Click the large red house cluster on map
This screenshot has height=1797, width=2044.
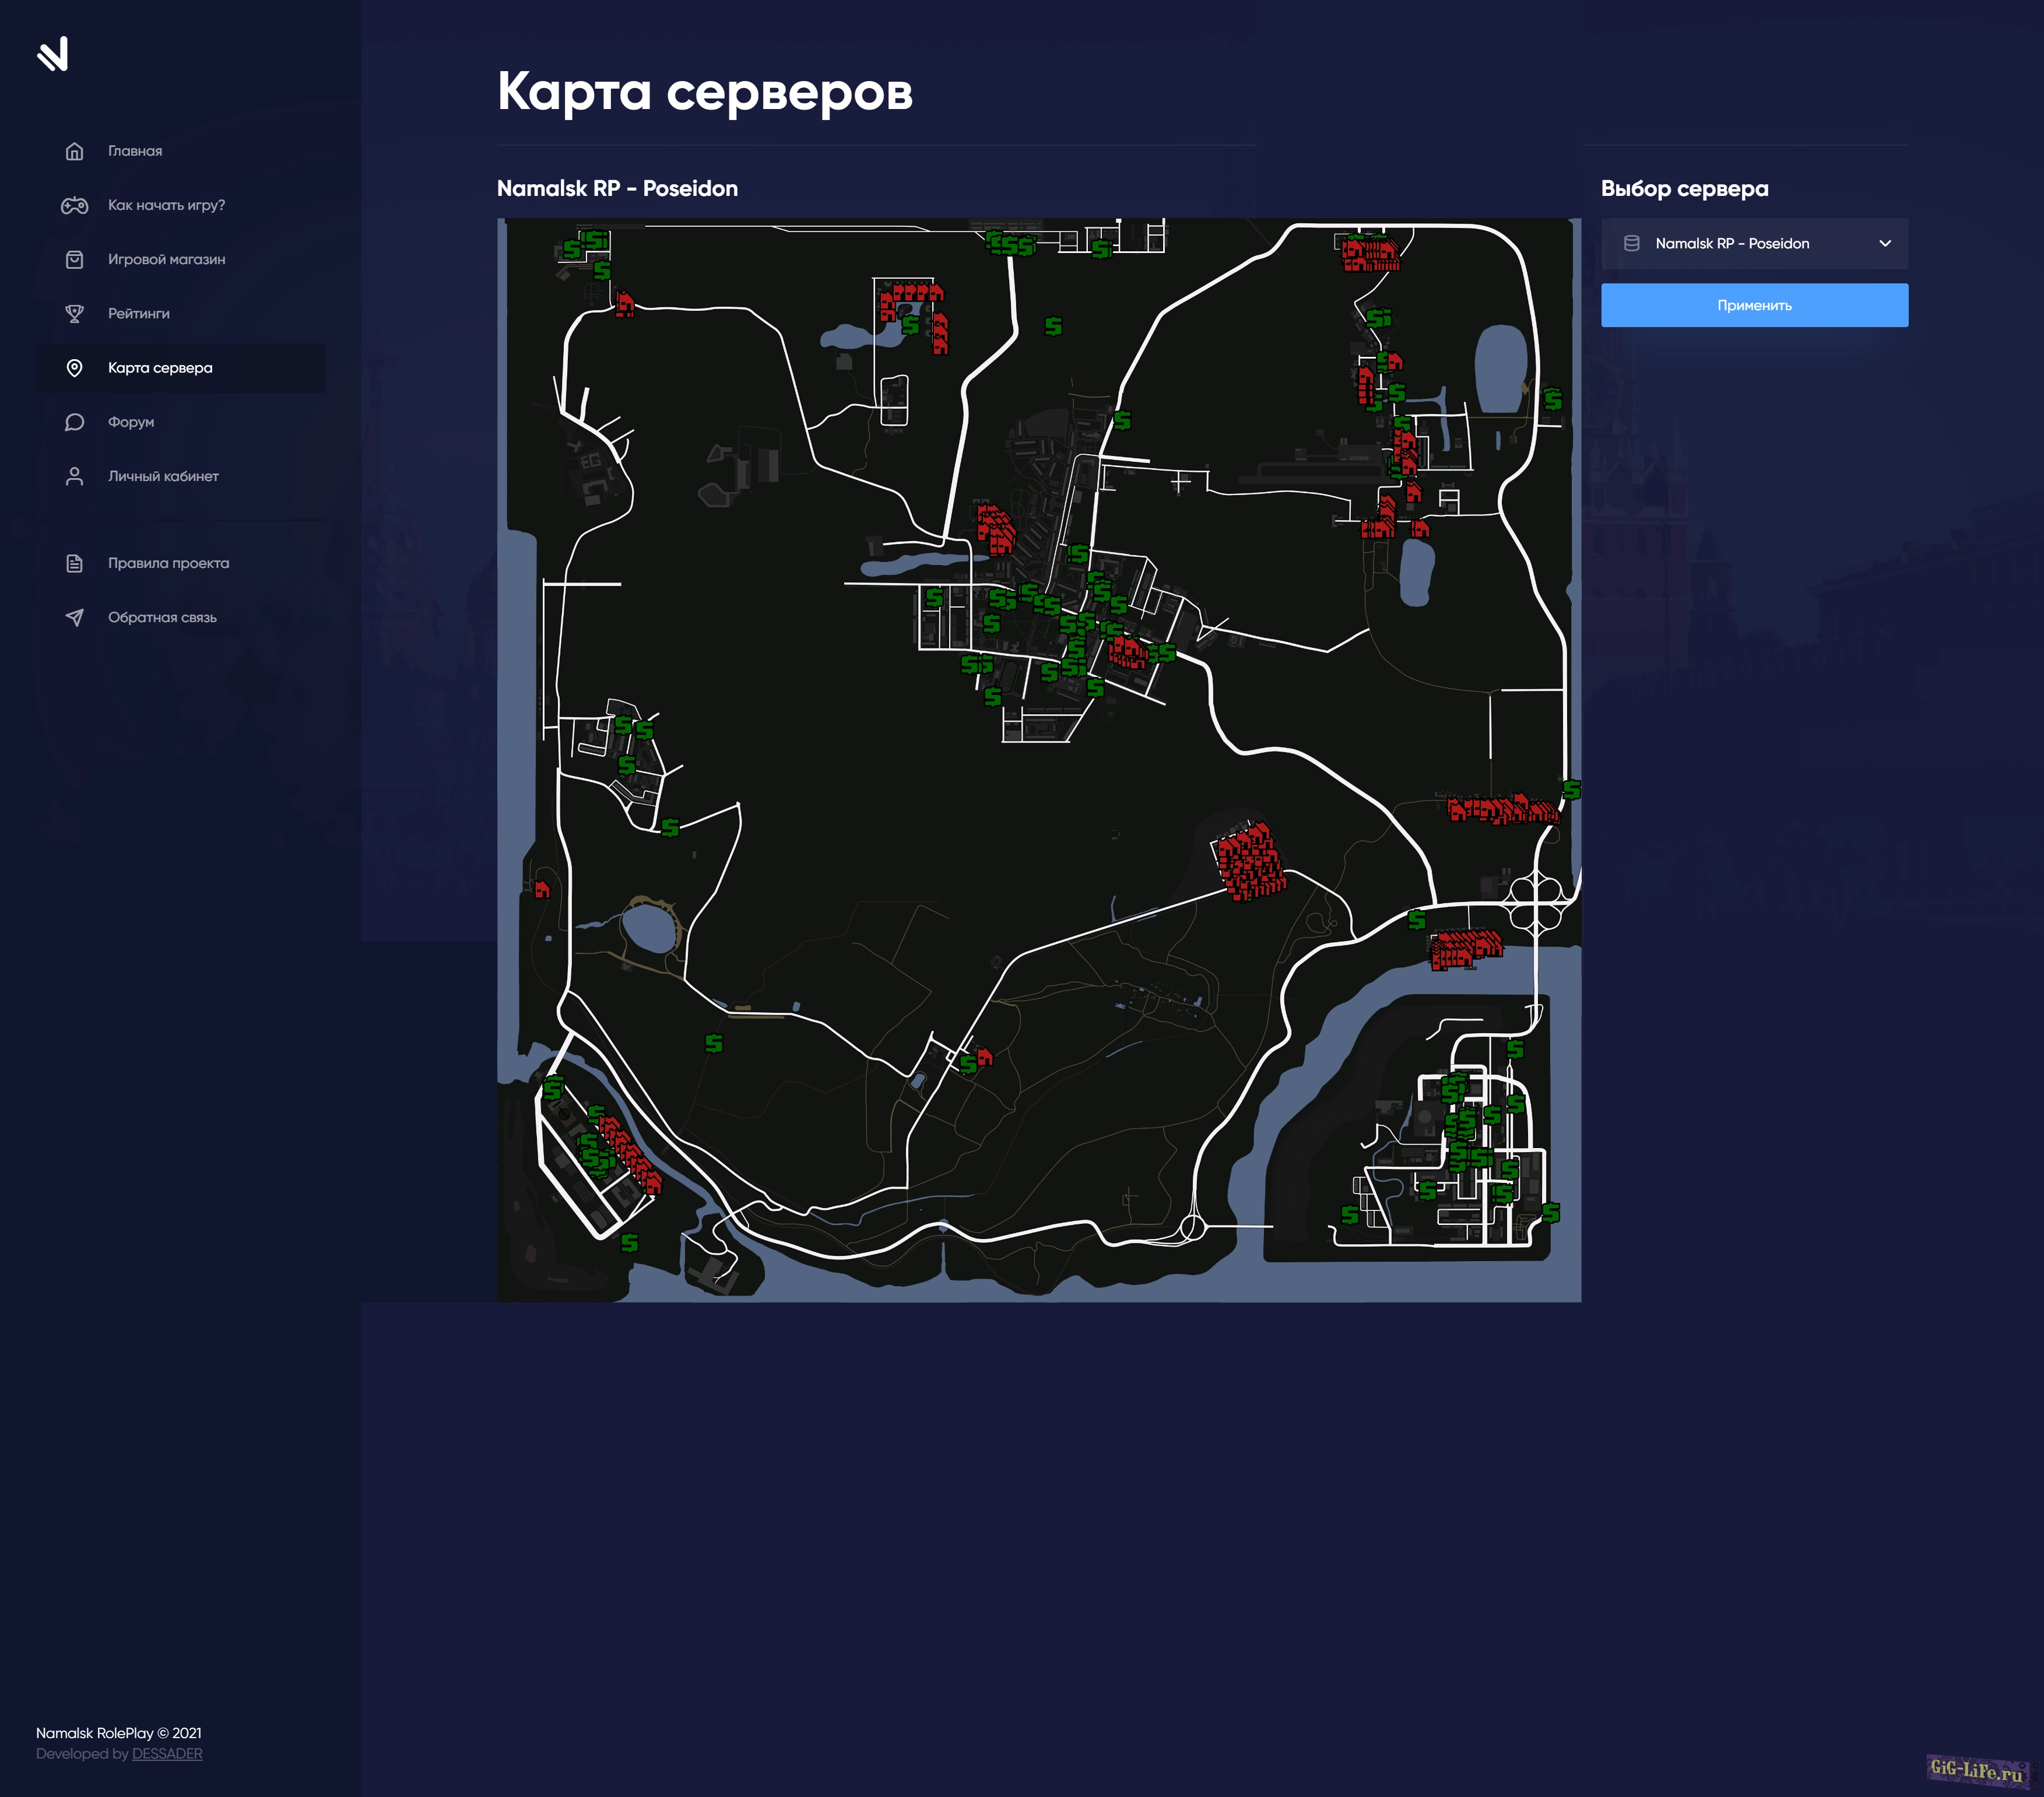(1248, 862)
